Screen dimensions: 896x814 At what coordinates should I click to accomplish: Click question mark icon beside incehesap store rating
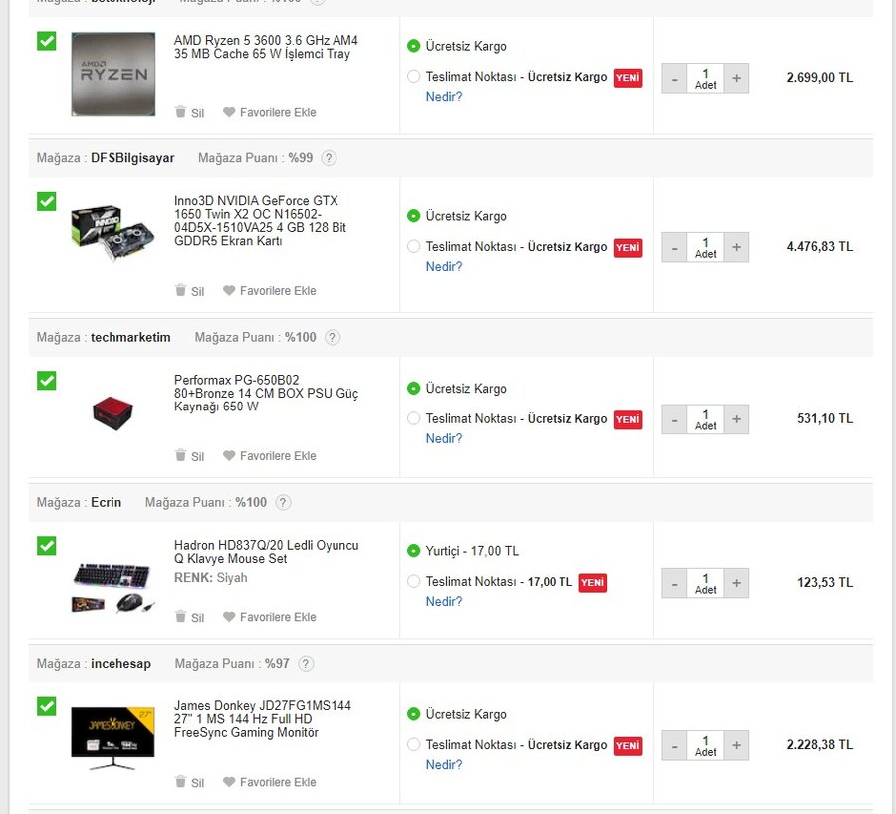(x=306, y=664)
